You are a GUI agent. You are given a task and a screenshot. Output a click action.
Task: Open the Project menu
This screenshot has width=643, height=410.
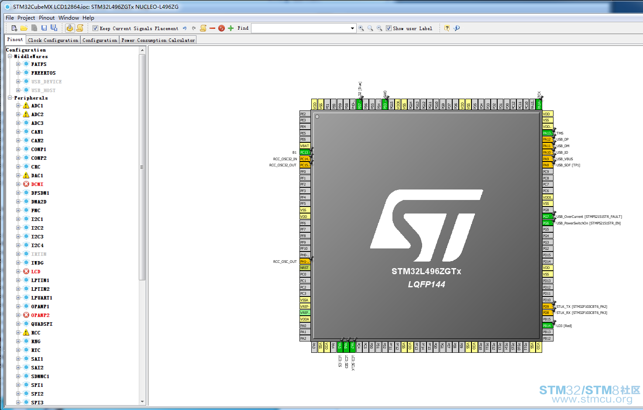[26, 18]
